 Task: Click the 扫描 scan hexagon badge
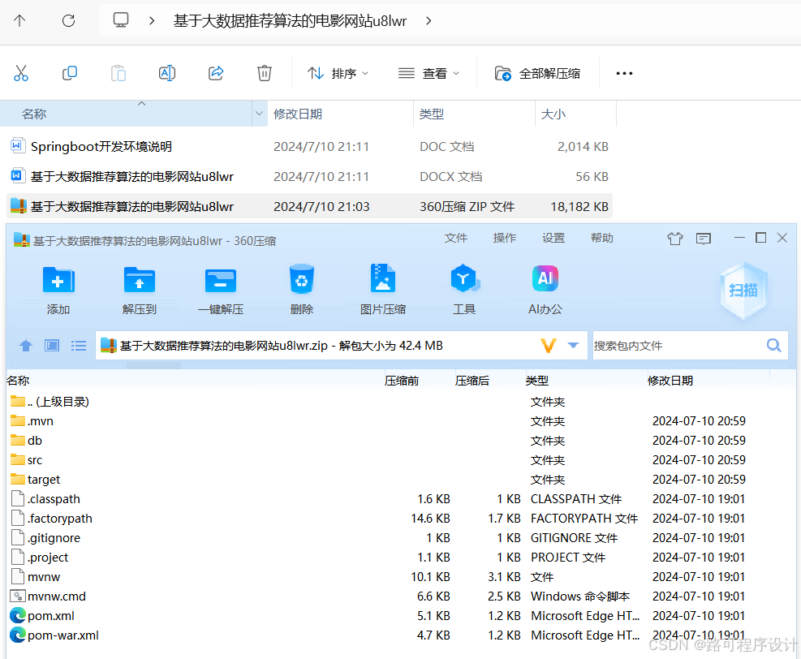click(743, 291)
